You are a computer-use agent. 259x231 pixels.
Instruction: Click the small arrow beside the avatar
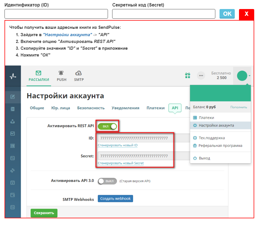249,76
